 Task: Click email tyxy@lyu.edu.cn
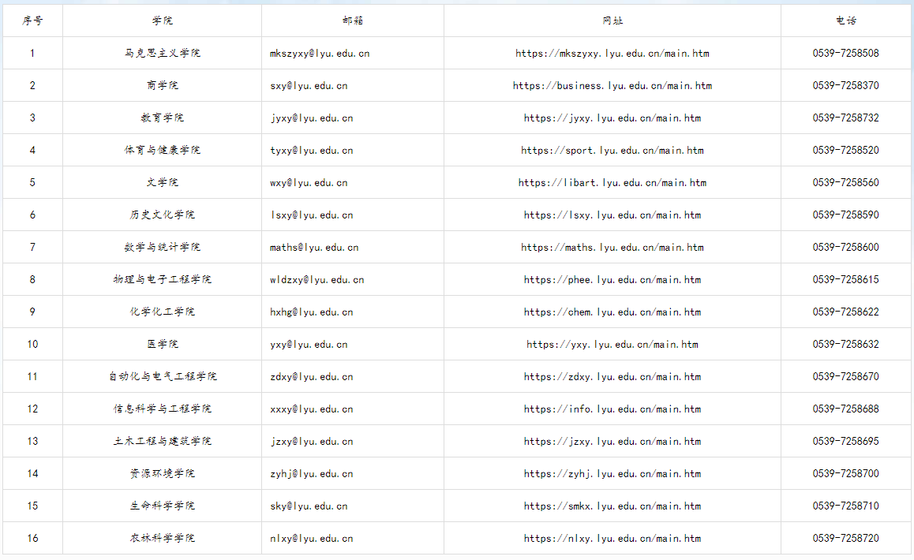point(311,151)
